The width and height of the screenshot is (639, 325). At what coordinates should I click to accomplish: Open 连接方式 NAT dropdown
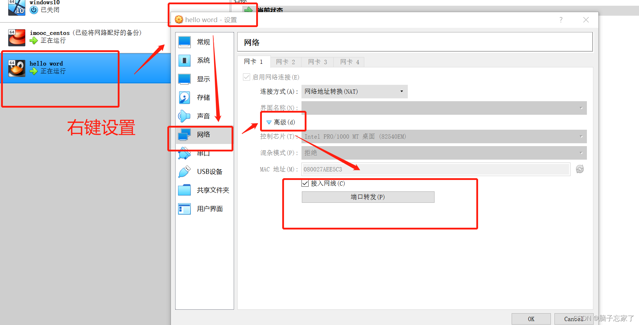click(355, 92)
